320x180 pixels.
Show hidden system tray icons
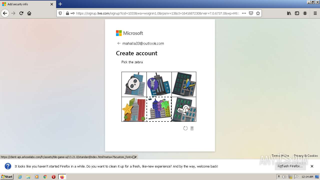click(x=279, y=176)
